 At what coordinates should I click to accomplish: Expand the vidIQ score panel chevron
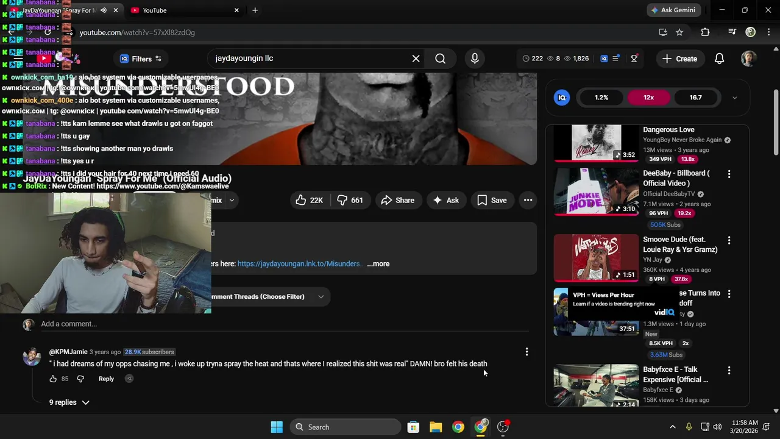(734, 98)
